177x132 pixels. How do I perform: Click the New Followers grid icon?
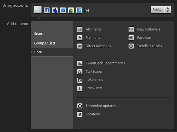(131, 29)
